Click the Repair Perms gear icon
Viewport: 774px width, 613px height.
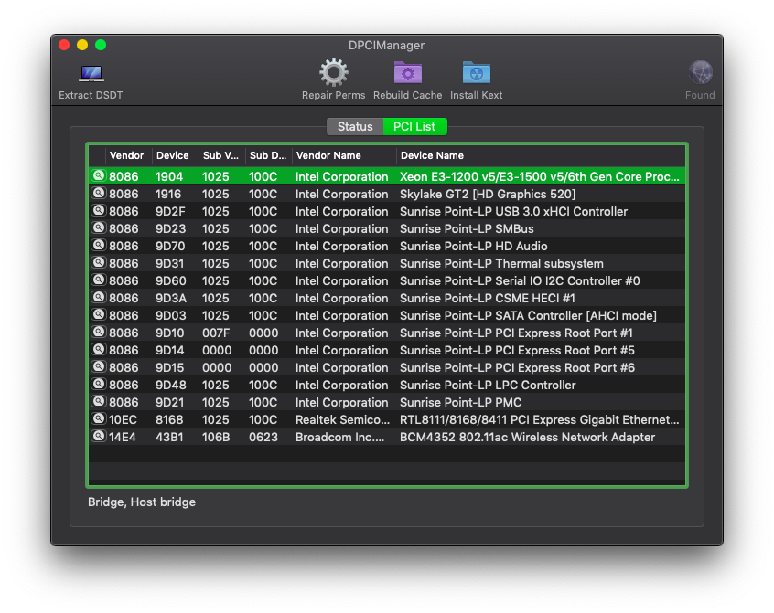[334, 73]
